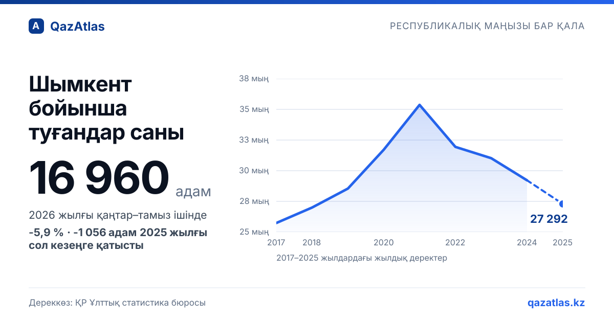Click the chart line peak at 2021
The image size is (614, 322).
coord(420,105)
